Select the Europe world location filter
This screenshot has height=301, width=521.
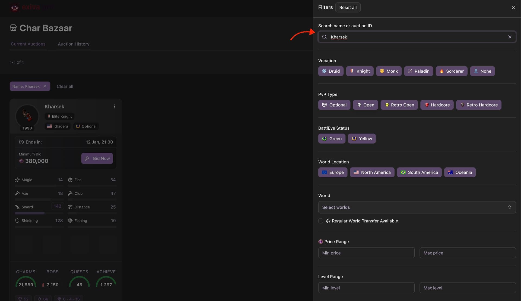click(333, 172)
